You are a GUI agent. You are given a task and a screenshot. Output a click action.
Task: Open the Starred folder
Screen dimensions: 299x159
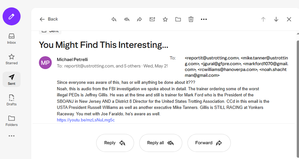pyautogui.click(x=12, y=59)
